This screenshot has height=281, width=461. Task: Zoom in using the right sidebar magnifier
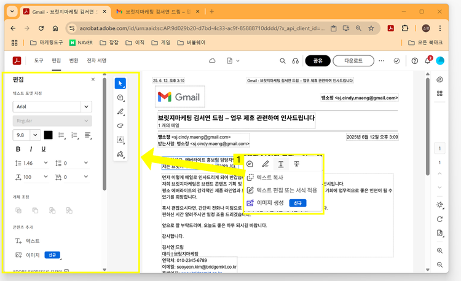[x=439, y=251]
